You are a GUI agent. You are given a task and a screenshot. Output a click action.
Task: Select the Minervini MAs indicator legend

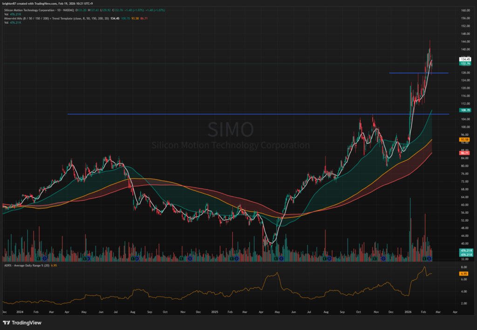[56, 18]
